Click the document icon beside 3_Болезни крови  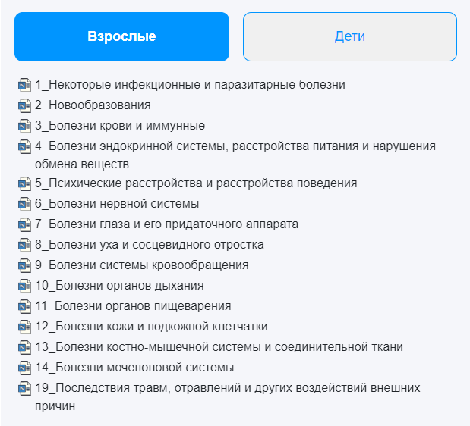[25, 126]
